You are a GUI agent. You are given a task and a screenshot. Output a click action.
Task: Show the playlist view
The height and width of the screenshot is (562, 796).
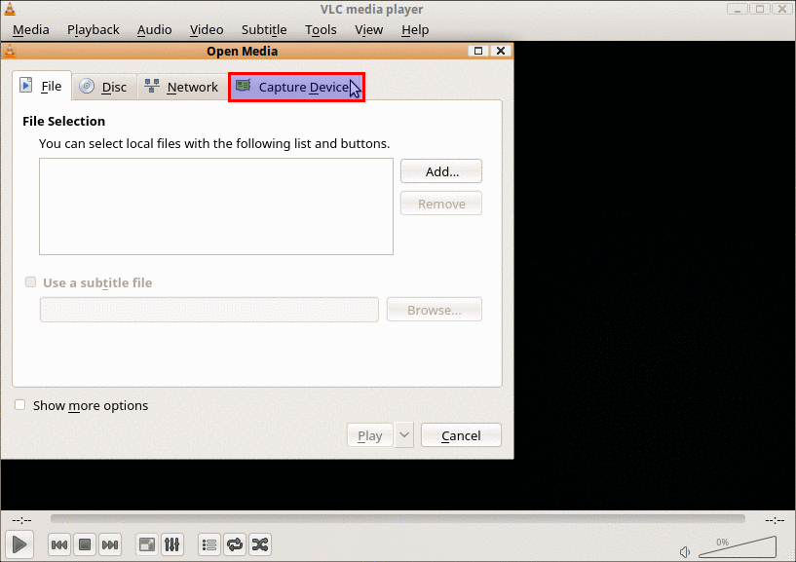click(x=208, y=544)
